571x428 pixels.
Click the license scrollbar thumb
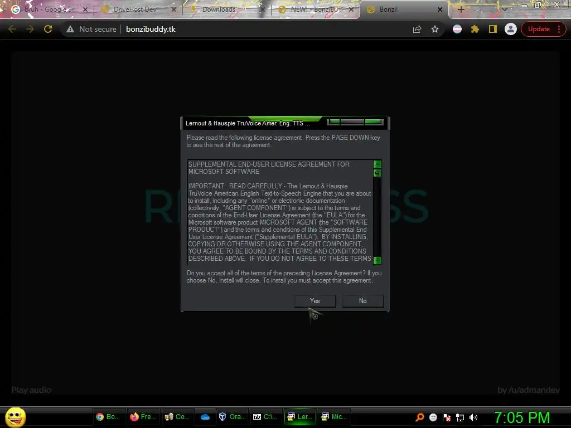pyautogui.click(x=378, y=173)
